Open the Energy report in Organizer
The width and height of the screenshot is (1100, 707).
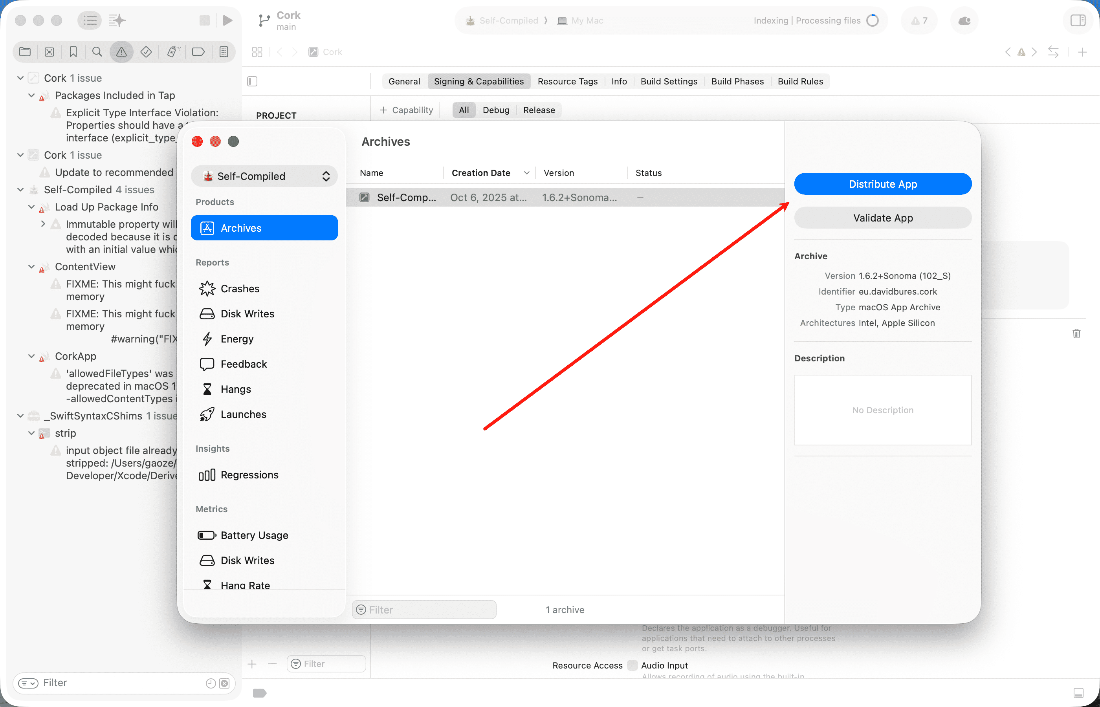(x=237, y=339)
